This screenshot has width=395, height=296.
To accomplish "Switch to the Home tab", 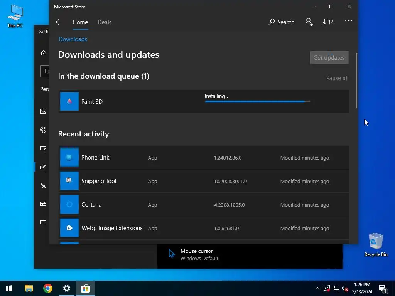I will (80, 22).
